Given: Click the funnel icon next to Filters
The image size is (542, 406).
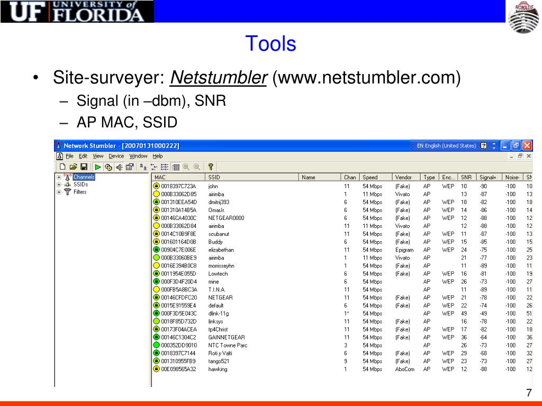Looking at the screenshot, I should coord(67,192).
